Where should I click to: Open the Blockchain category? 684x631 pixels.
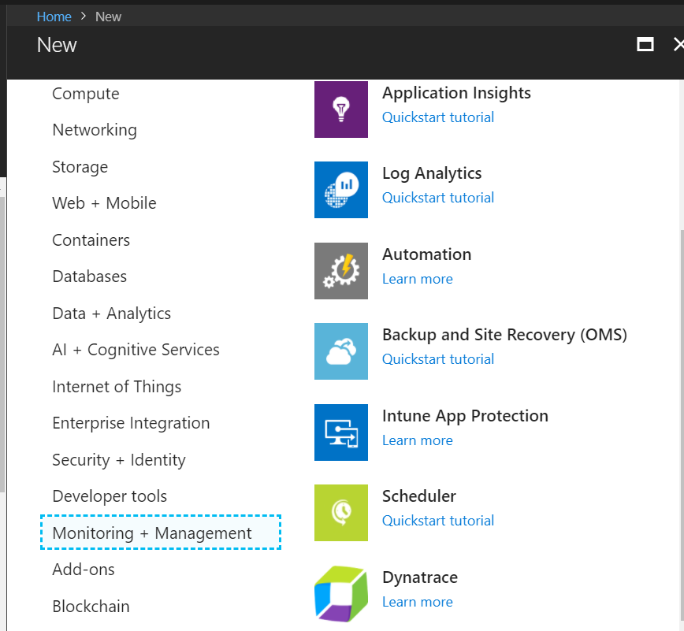[91, 606]
